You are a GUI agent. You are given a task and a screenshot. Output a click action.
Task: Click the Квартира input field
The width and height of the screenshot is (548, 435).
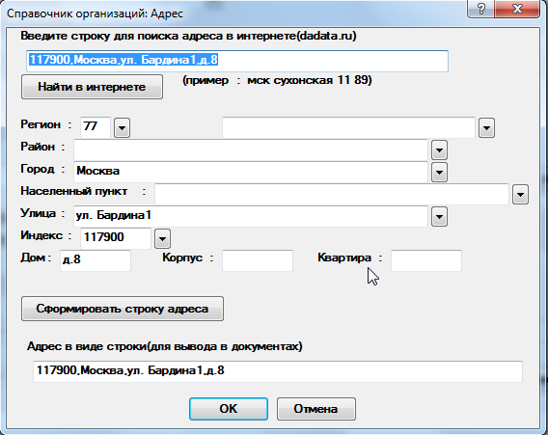click(426, 260)
